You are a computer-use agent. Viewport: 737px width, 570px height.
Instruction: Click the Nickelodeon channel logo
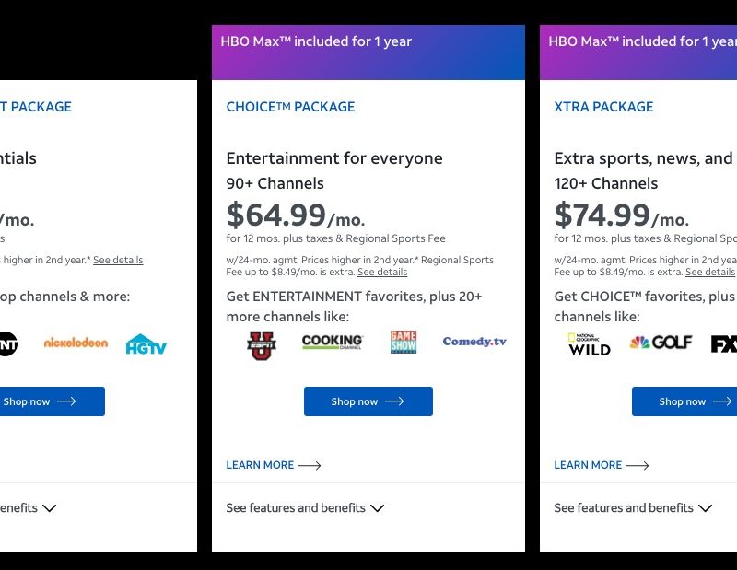(x=76, y=343)
